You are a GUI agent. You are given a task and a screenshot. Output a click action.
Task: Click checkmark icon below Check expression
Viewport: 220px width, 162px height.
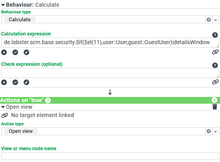(15, 82)
